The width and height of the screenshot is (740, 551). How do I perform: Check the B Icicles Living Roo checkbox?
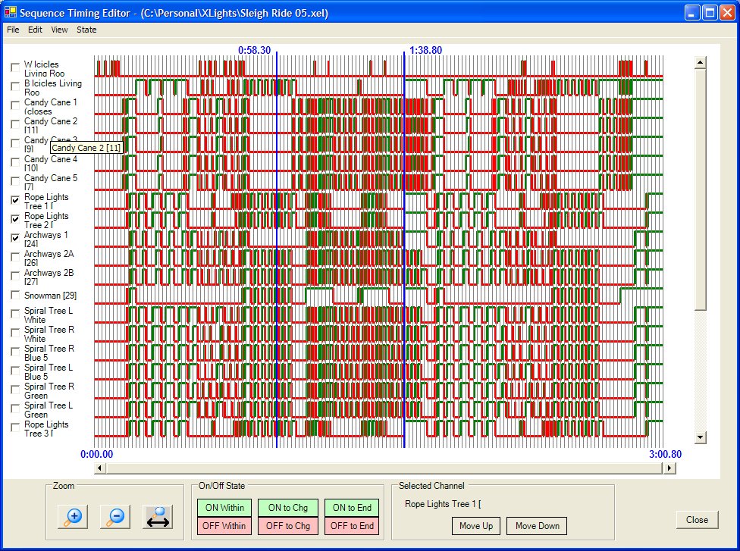coord(15,86)
